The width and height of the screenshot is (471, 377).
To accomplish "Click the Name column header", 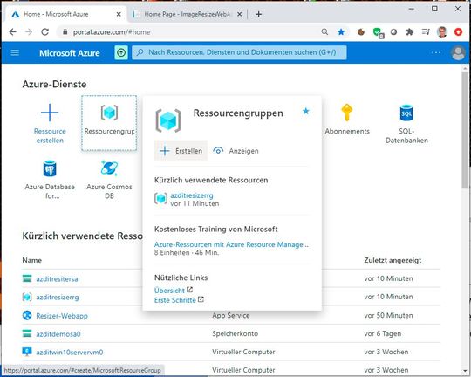I will (x=32, y=260).
